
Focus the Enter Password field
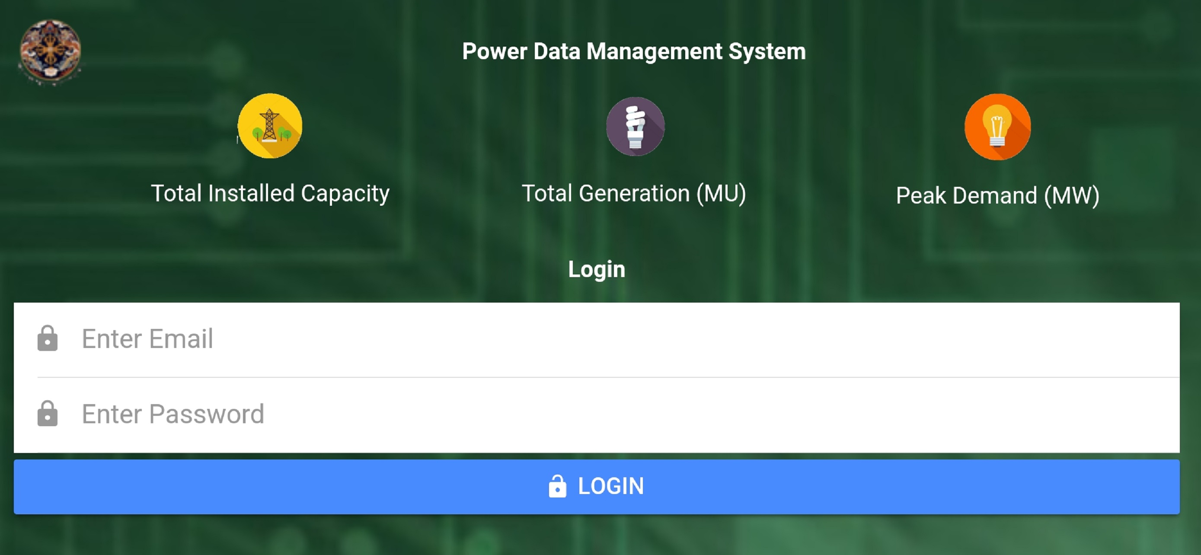(597, 415)
